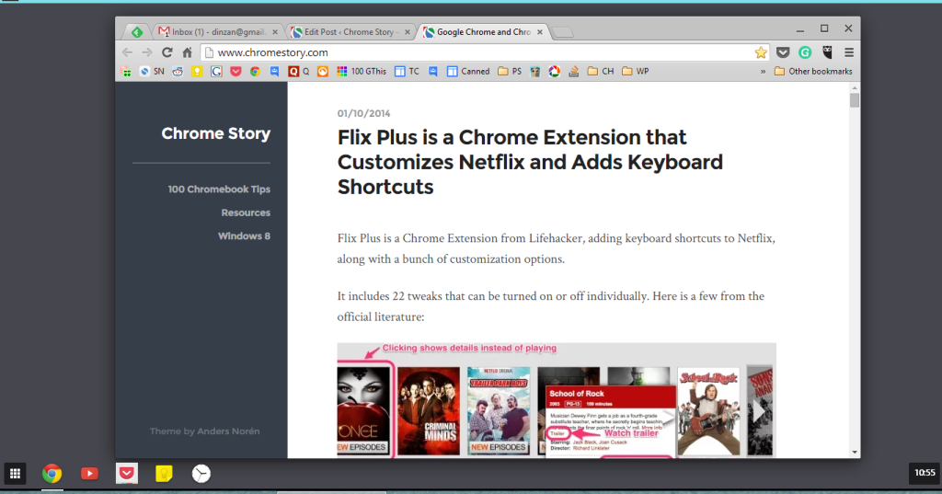Reload the page with the refresh icon
942x494 pixels.
167,52
